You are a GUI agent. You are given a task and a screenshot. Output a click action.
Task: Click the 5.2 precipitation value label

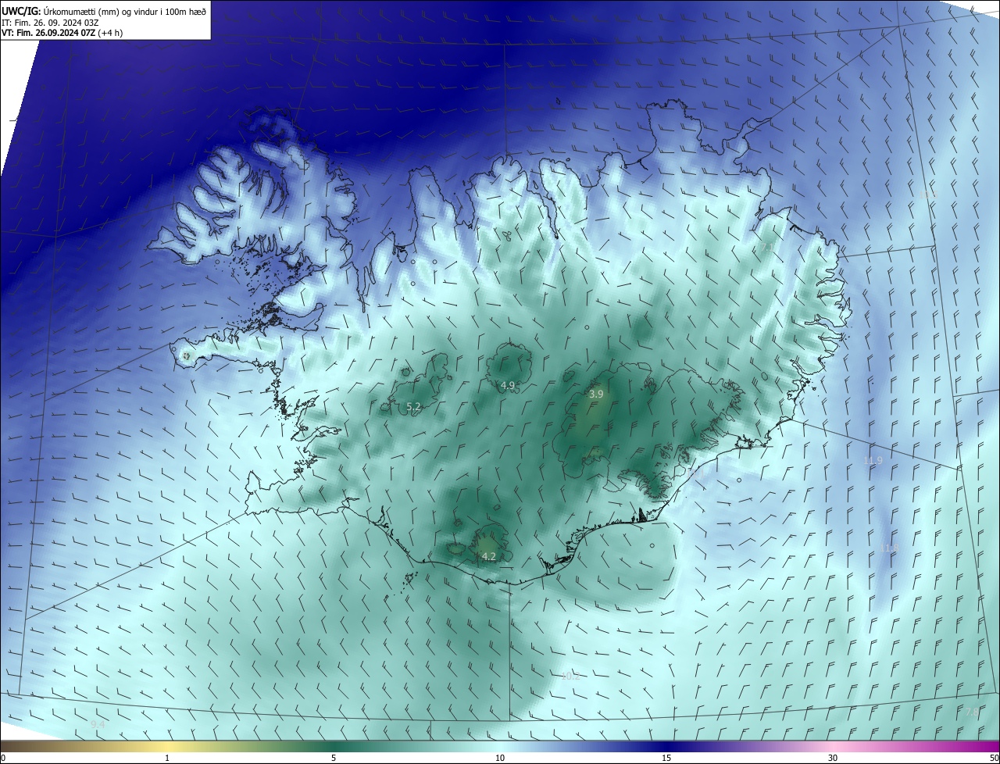414,407
